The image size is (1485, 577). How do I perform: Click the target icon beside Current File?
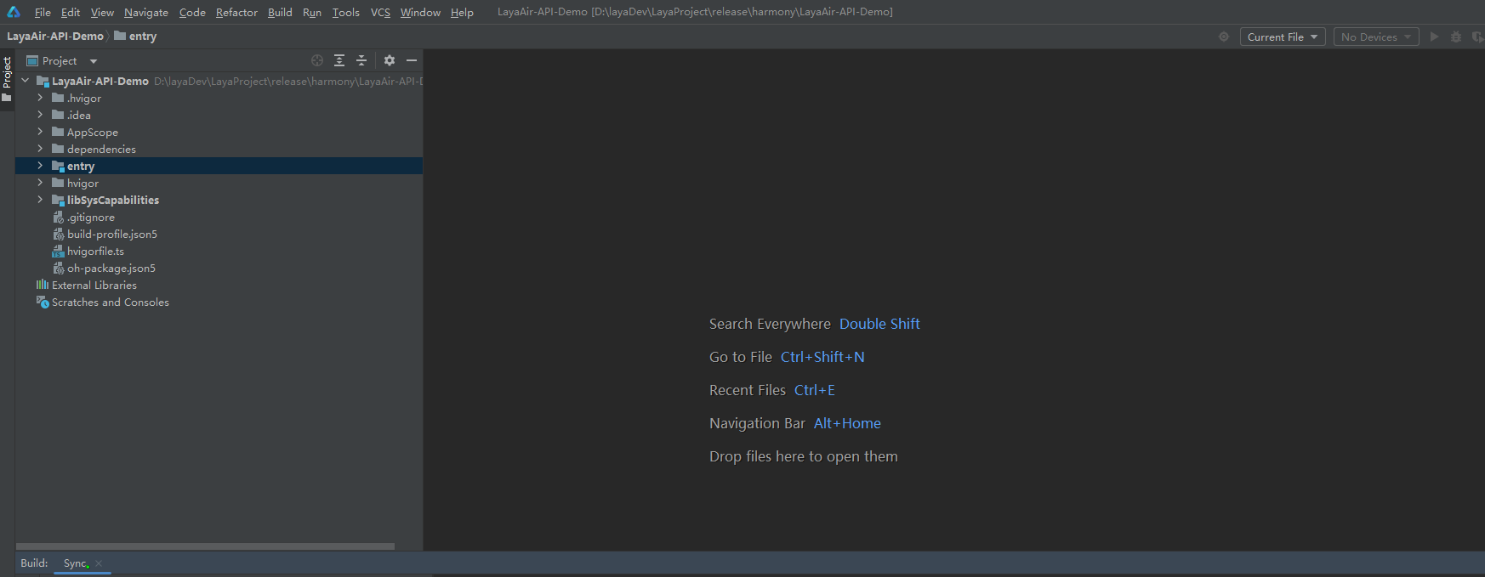[x=1224, y=37]
